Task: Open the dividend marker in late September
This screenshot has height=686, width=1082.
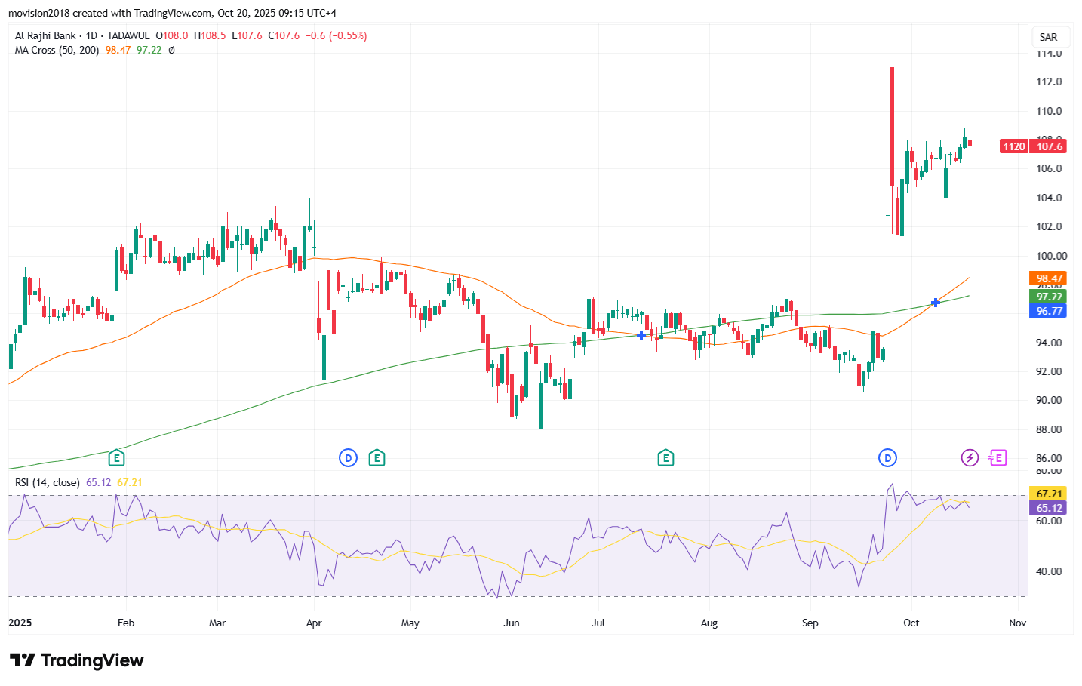Action: 887,457
